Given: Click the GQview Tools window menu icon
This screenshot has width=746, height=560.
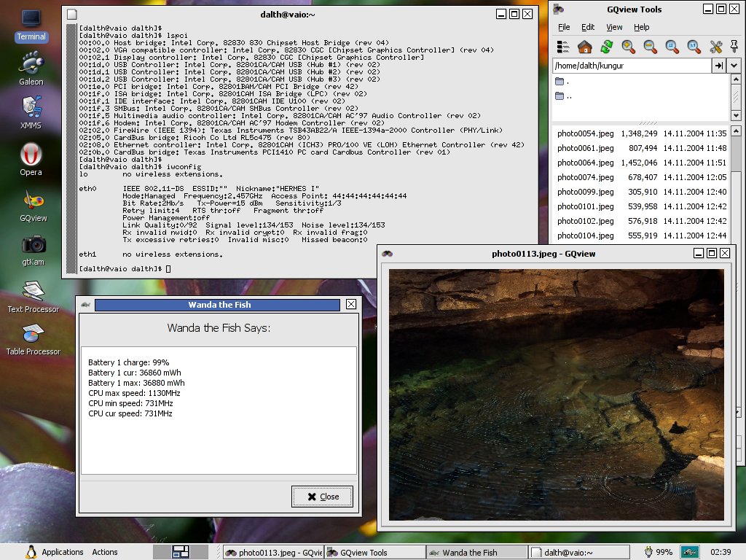Looking at the screenshot, I should tap(559, 9).
